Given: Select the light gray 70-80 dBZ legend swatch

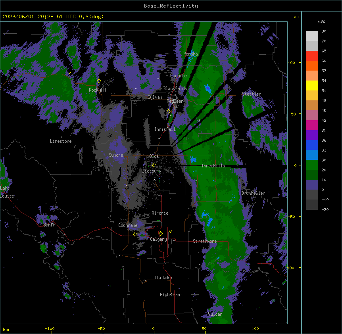Looking at the screenshot, I should 312,36.
